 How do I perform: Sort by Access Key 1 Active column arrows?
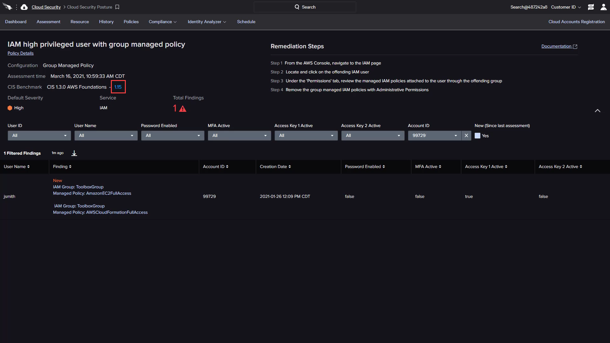tap(506, 167)
